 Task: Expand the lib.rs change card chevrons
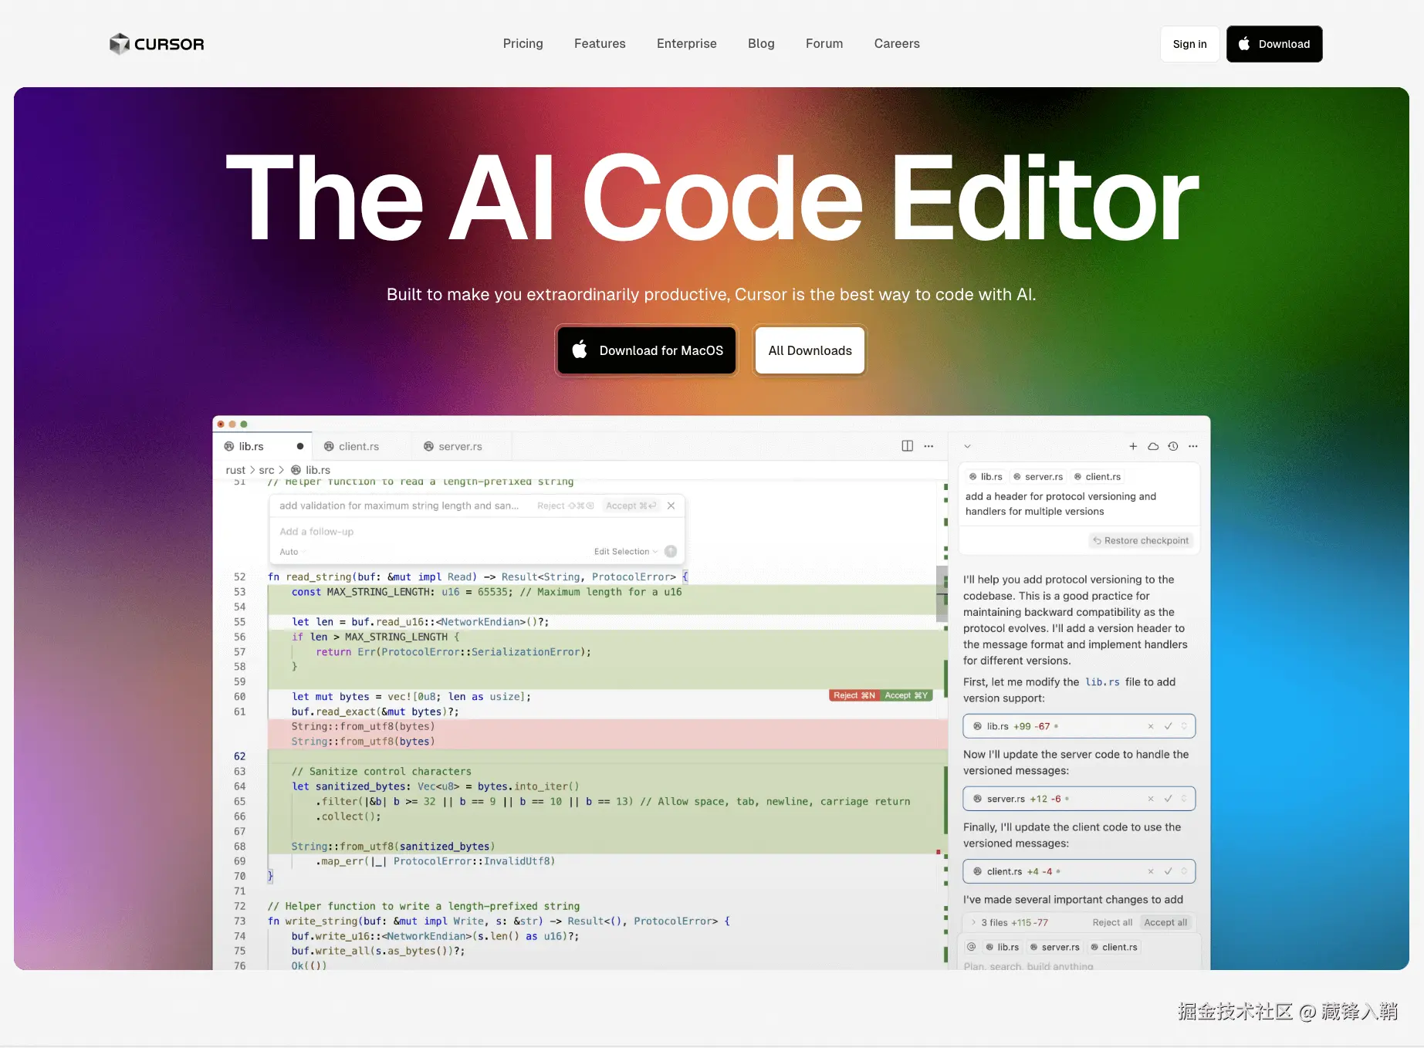pos(1185,726)
